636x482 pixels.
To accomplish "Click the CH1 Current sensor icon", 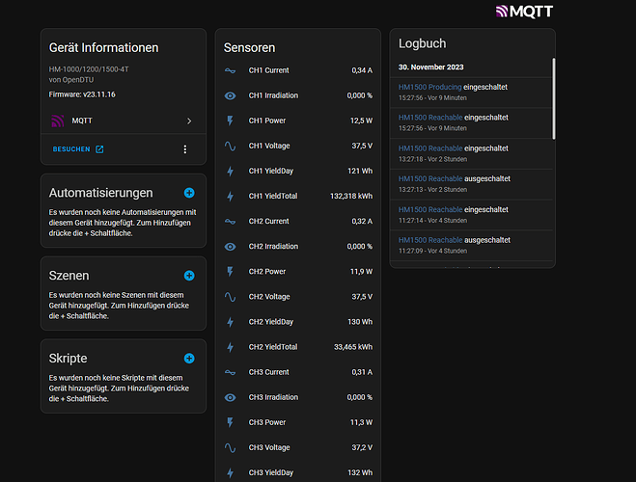I will tap(230, 70).
